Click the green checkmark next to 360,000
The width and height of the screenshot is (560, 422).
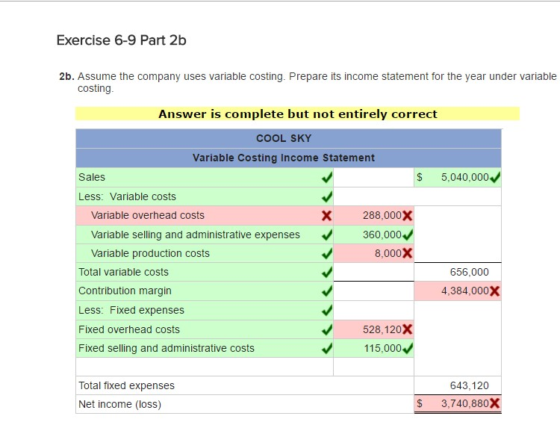[x=408, y=235]
